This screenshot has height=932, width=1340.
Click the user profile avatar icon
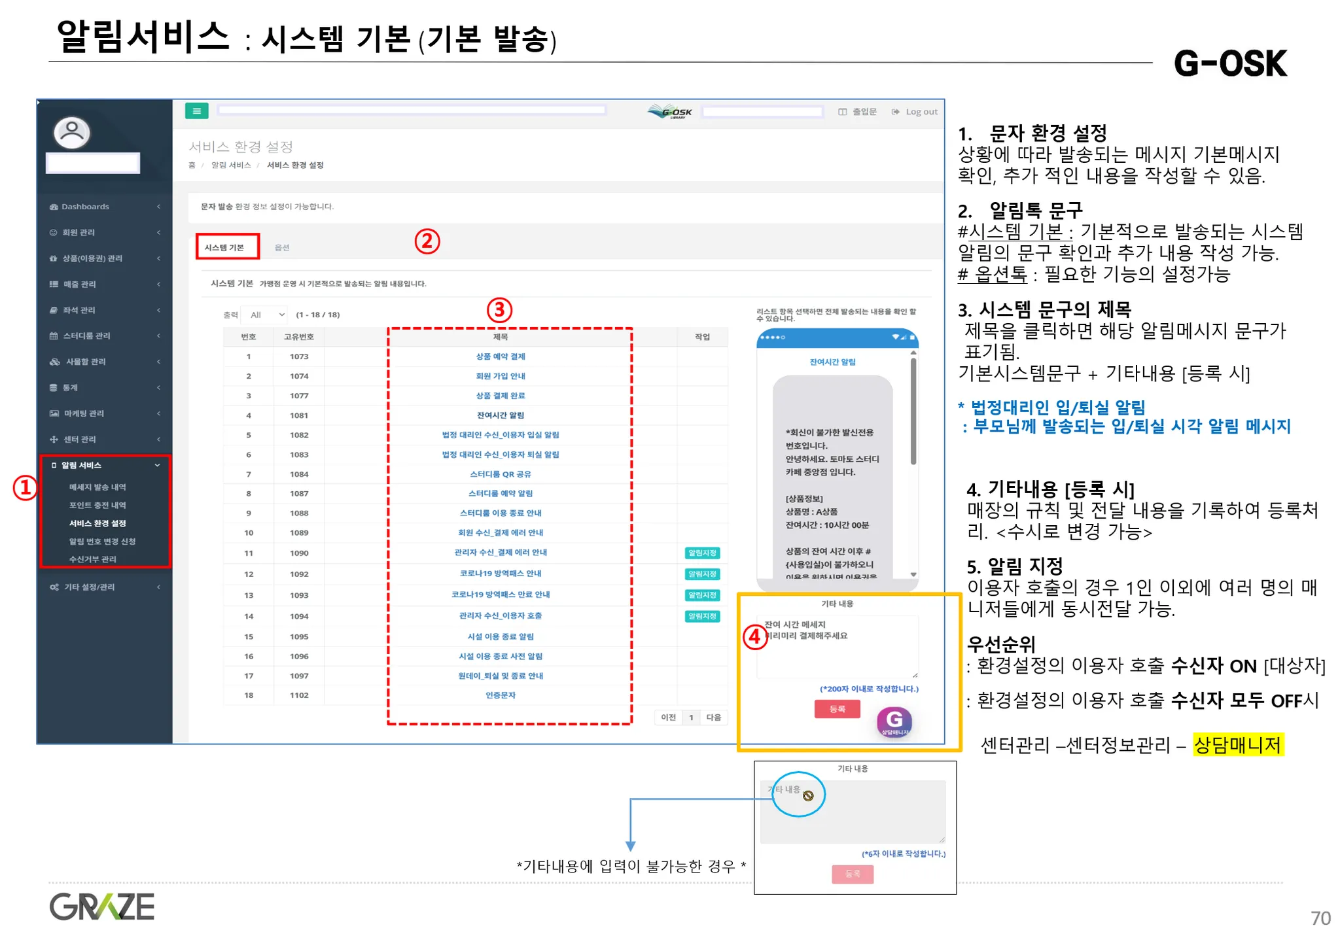pos(72,133)
